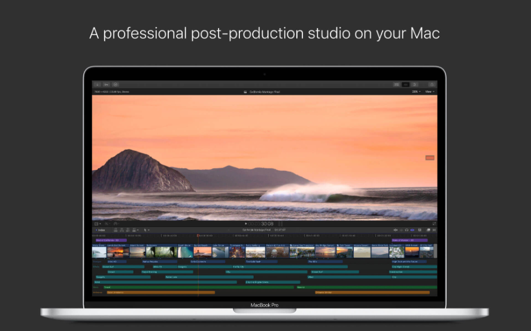This screenshot has width=531, height=331.
Task: Toggle the Timeline panel in top toolbar
Action: pyautogui.click(x=405, y=84)
